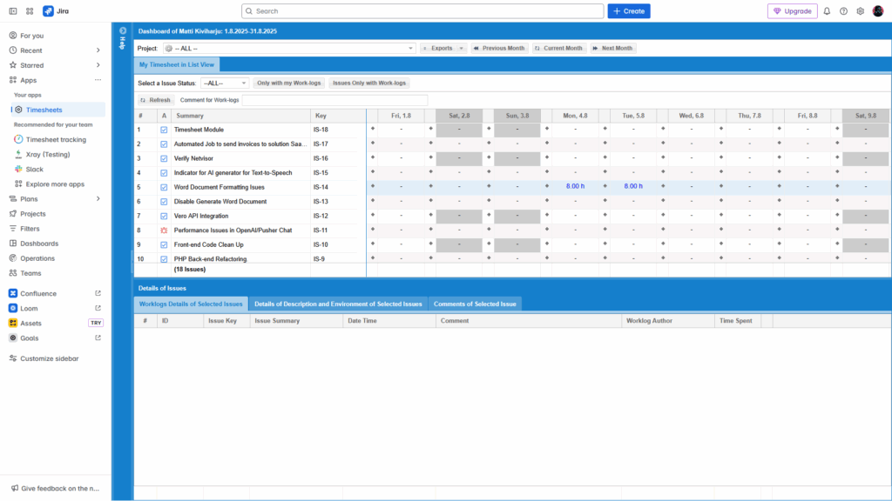Screen dimensions: 892x501
Task: Open Filters in the sidebar
Action: 30,229
